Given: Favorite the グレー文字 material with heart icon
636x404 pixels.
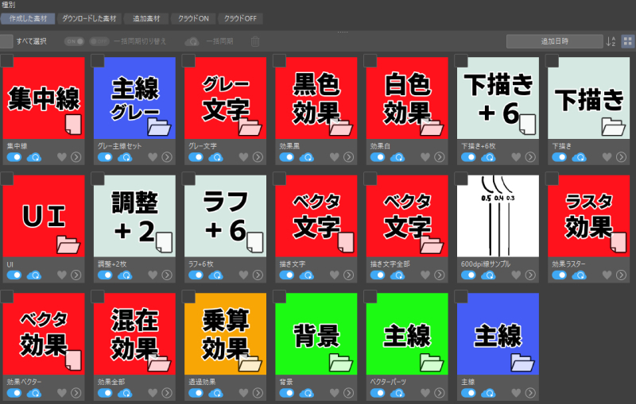Looking at the screenshot, I should pos(243,157).
